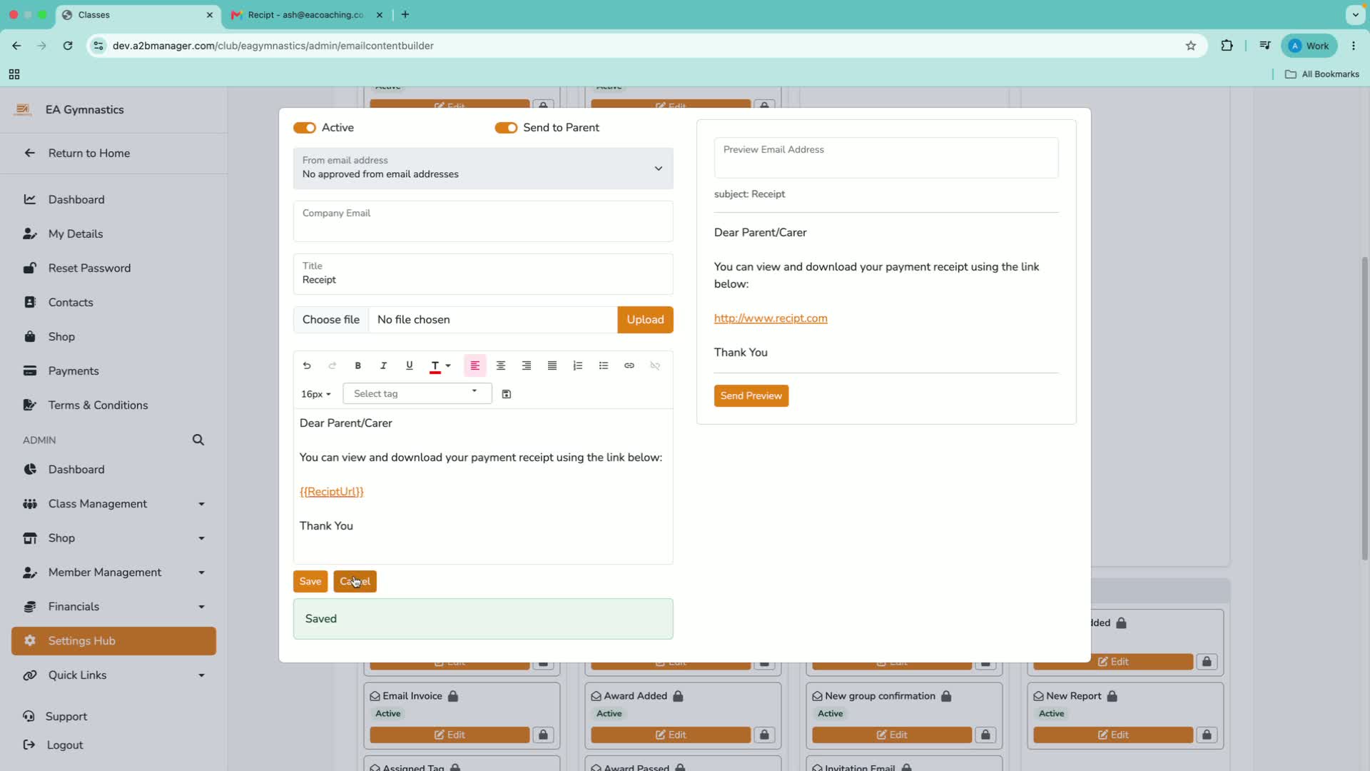Insert link using the chain icon

pos(629,366)
